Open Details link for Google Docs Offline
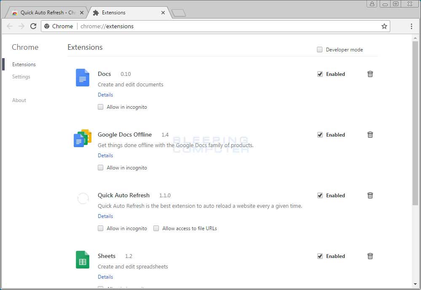 [x=105, y=156]
